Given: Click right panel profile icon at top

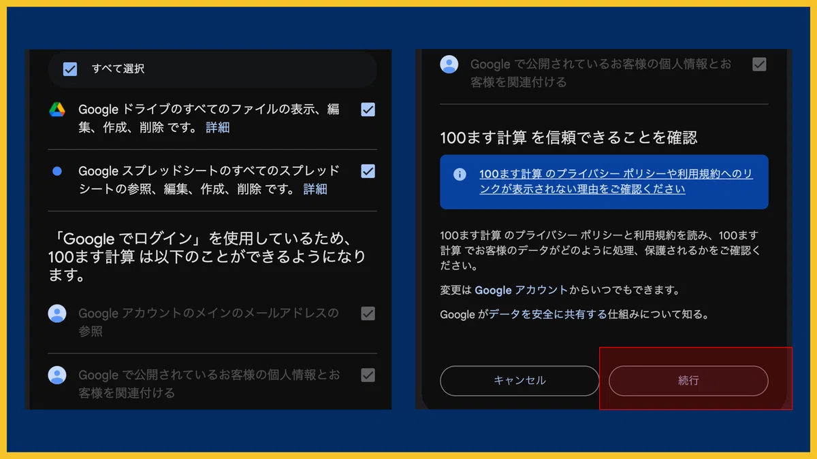Looking at the screenshot, I should pyautogui.click(x=449, y=65).
